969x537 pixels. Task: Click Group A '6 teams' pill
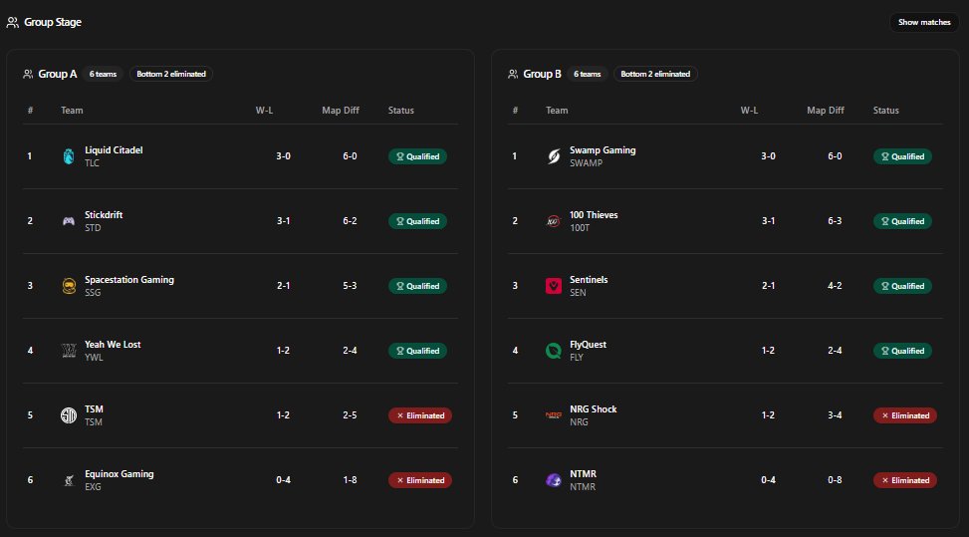[103, 74]
